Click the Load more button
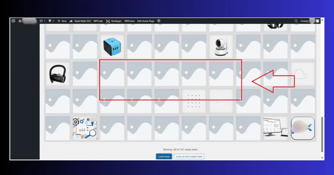Image resolution: width=334 pixels, height=175 pixels. [164, 156]
